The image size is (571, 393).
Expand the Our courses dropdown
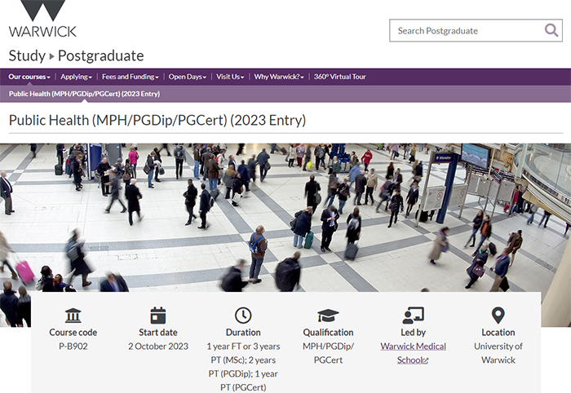click(x=29, y=77)
